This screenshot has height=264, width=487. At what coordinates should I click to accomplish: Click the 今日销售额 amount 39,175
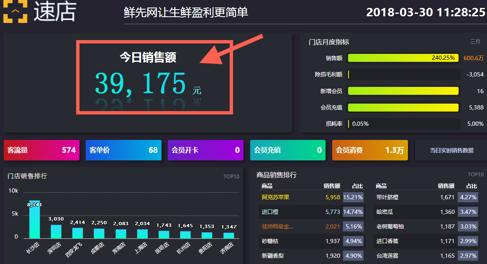(x=140, y=83)
